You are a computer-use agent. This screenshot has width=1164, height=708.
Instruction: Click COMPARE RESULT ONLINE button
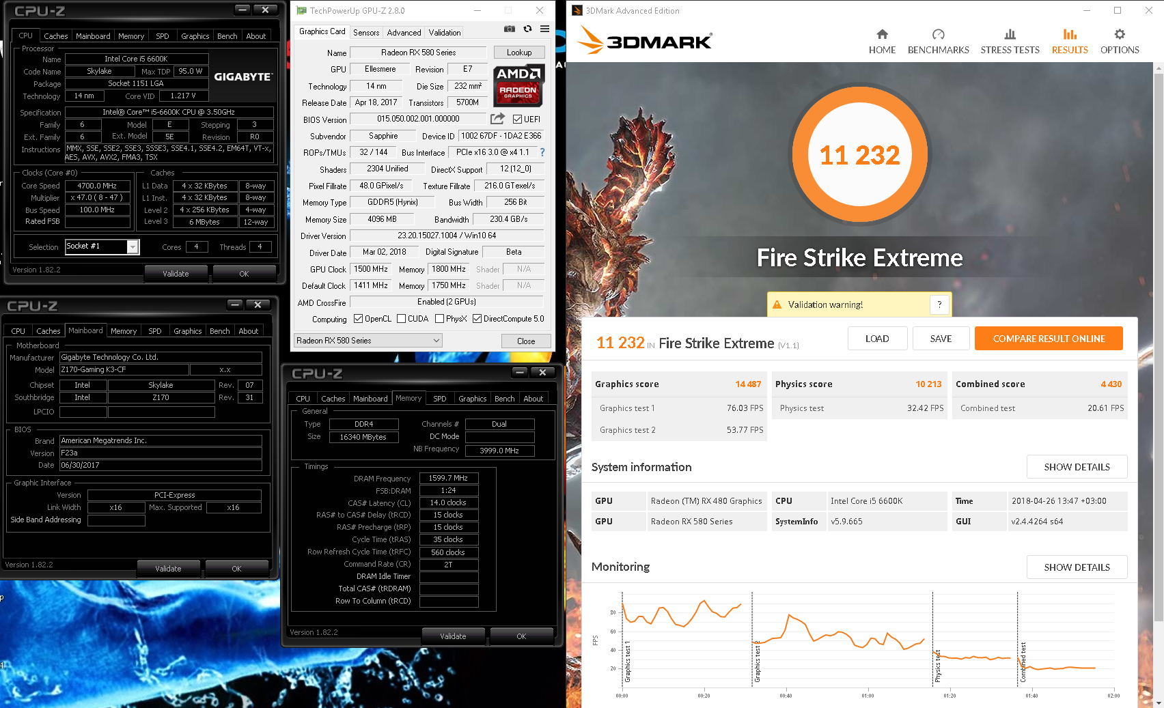(1049, 339)
